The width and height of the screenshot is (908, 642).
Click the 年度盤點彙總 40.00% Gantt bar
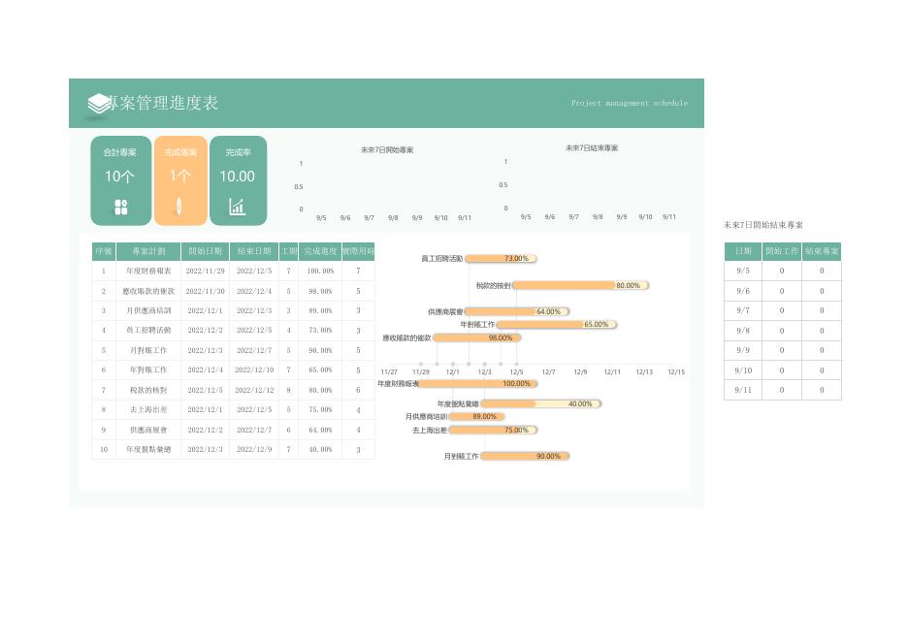pyautogui.click(x=541, y=404)
